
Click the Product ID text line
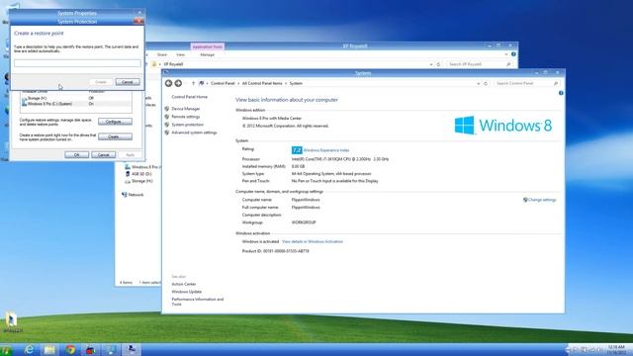[x=275, y=251]
